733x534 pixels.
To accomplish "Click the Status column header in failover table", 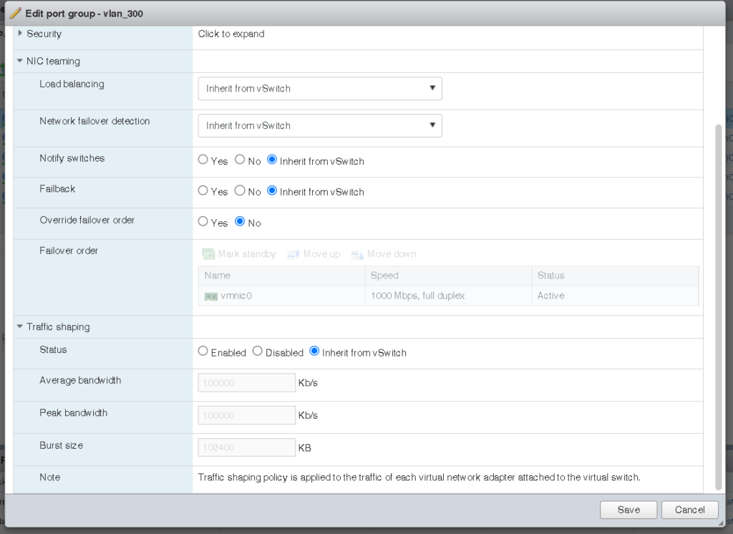I will tap(615, 276).
